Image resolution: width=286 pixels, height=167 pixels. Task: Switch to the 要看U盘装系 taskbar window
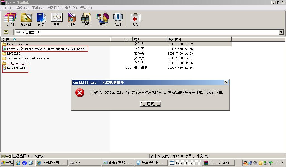click(x=118, y=163)
